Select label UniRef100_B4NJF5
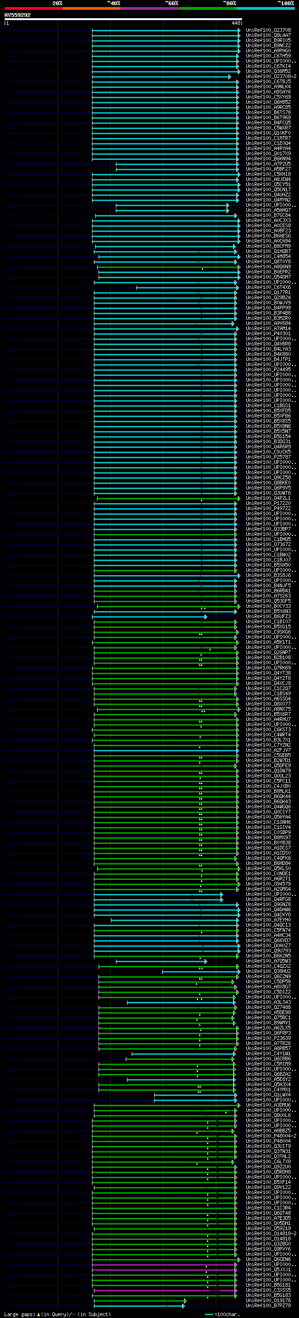The image size is (299, 1318). (x=268, y=585)
